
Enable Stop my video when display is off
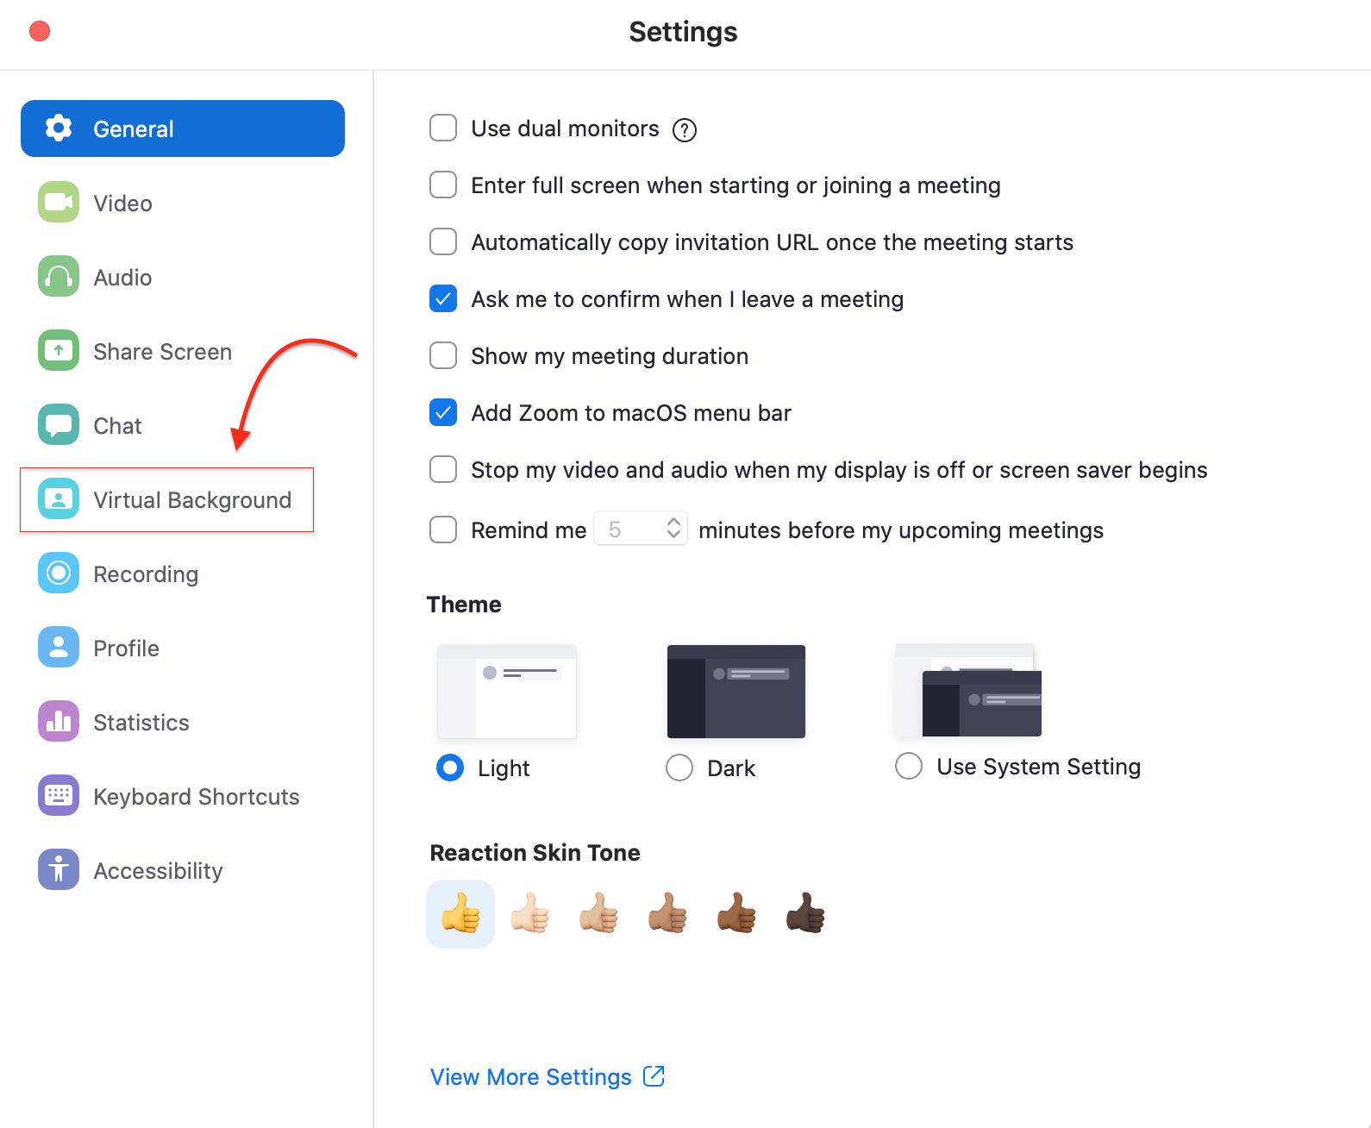443,469
